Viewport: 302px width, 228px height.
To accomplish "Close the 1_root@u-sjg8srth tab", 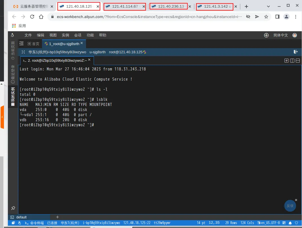I will point(82,43).
